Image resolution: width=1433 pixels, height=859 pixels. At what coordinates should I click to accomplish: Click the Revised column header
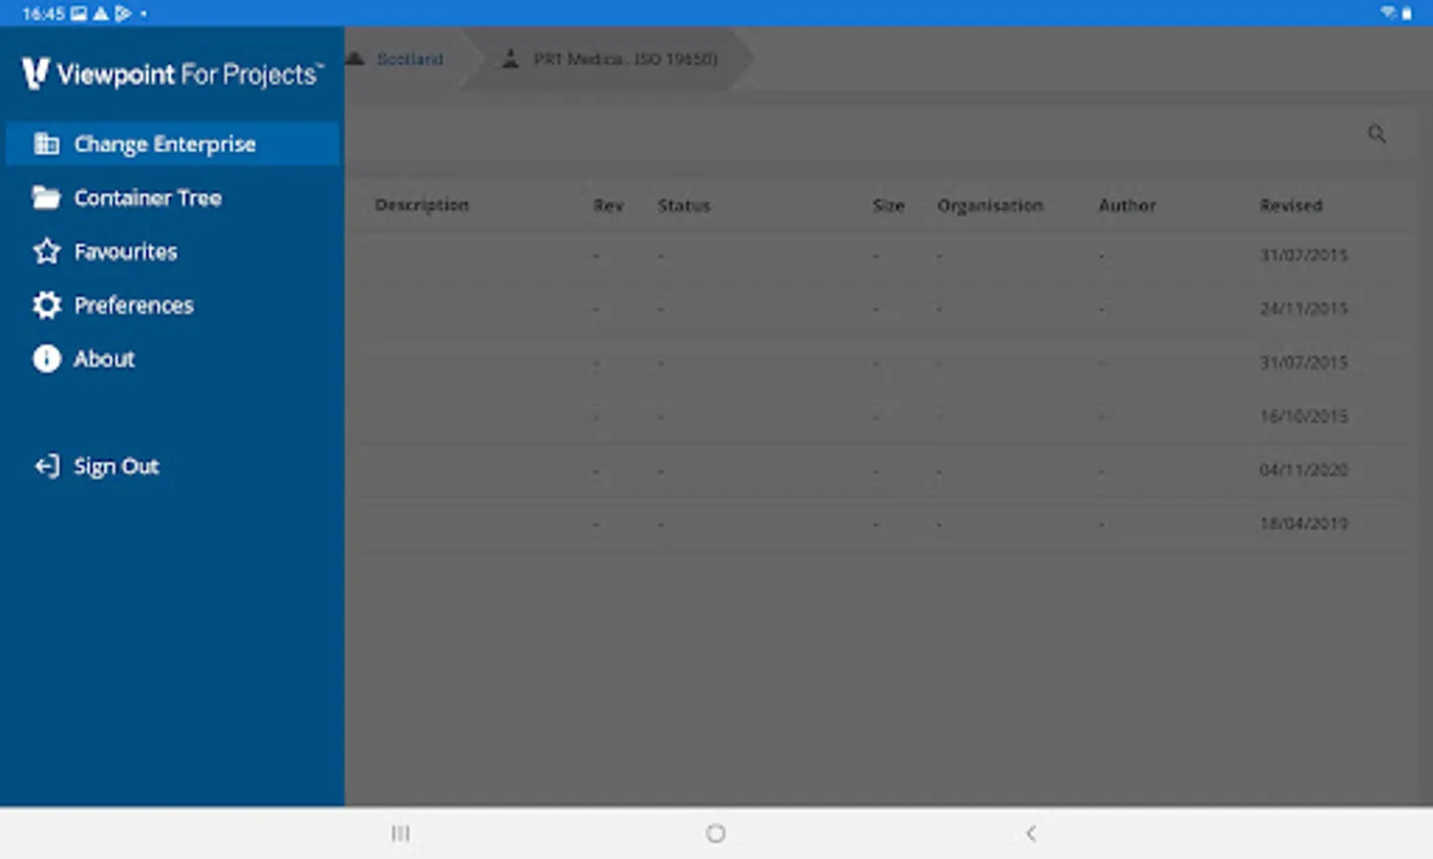coord(1291,205)
